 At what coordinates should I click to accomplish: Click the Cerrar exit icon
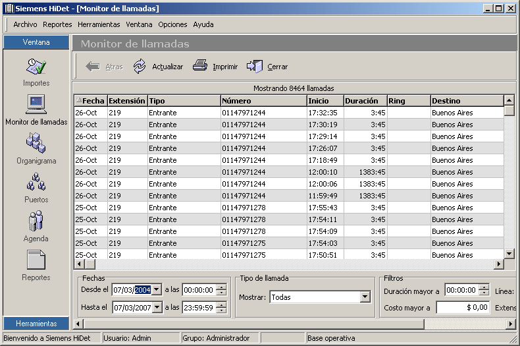tap(255, 66)
